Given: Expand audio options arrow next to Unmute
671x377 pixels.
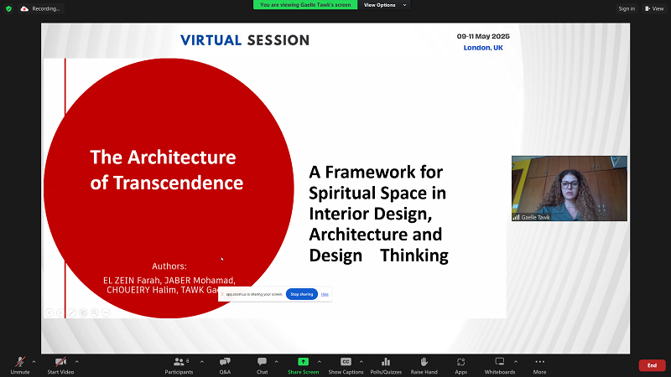Looking at the screenshot, I should click(x=34, y=360).
